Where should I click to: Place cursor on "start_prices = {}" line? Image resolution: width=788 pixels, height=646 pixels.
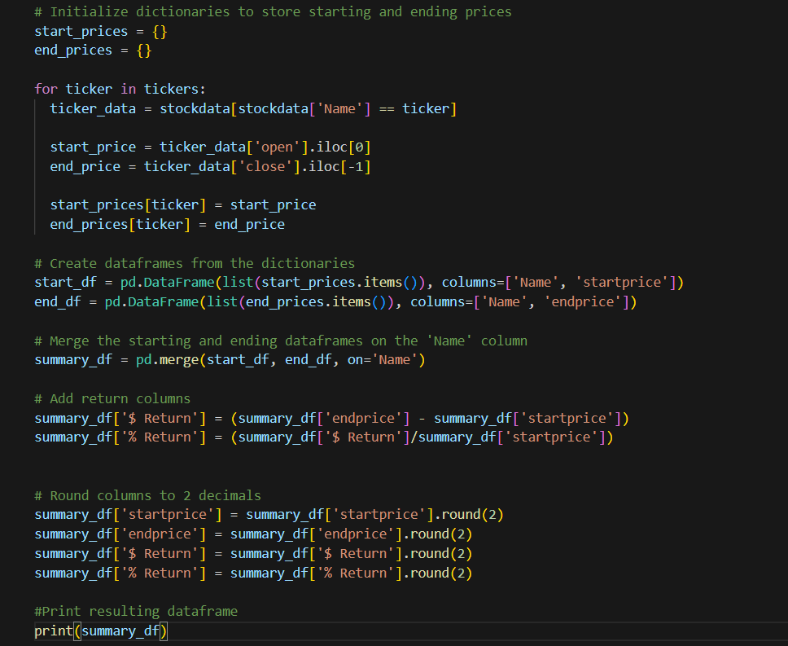(x=100, y=31)
